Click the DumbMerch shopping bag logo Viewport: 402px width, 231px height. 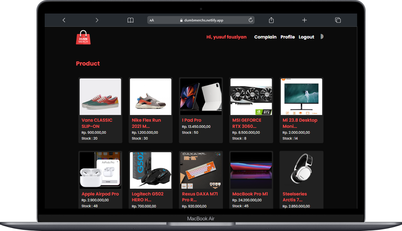[83, 37]
